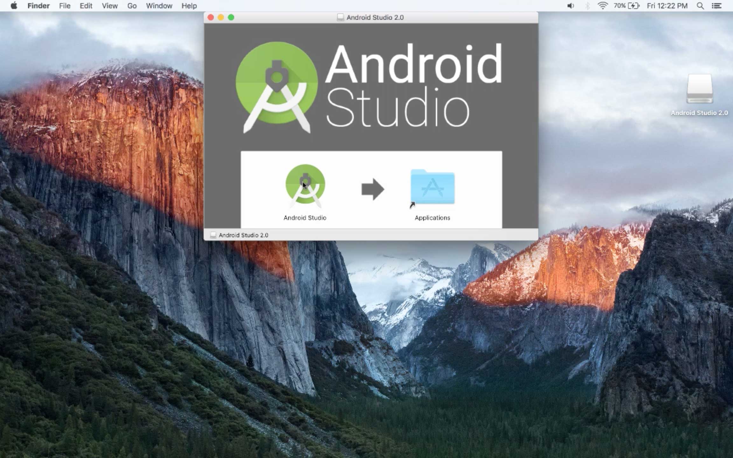Screen dimensions: 733x458
Task: Click the disk icon in the bottom status bar
Action: [213, 235]
